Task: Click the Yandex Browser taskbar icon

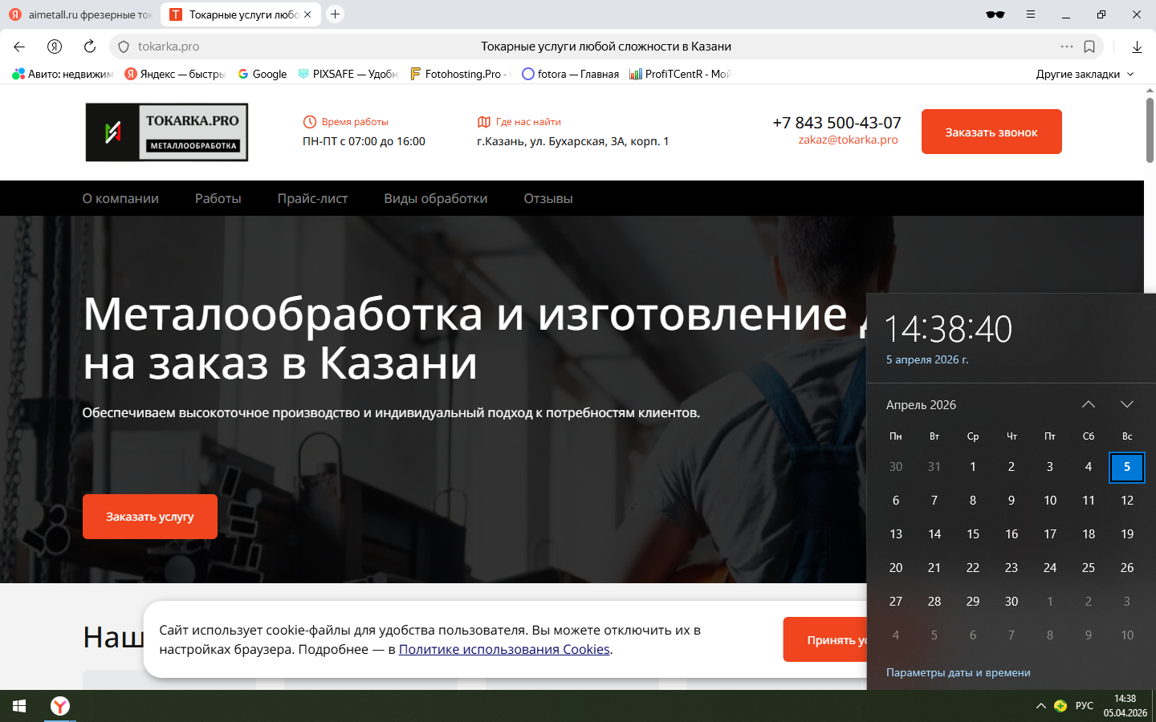Action: [x=60, y=706]
